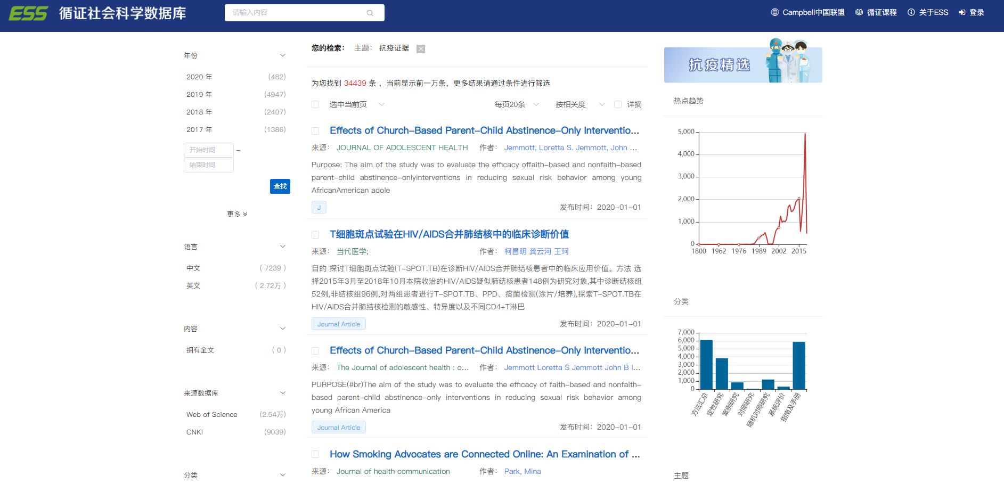Open first Effects of Church-Based Parent-Child article title
The image size is (1004, 484).
point(484,130)
